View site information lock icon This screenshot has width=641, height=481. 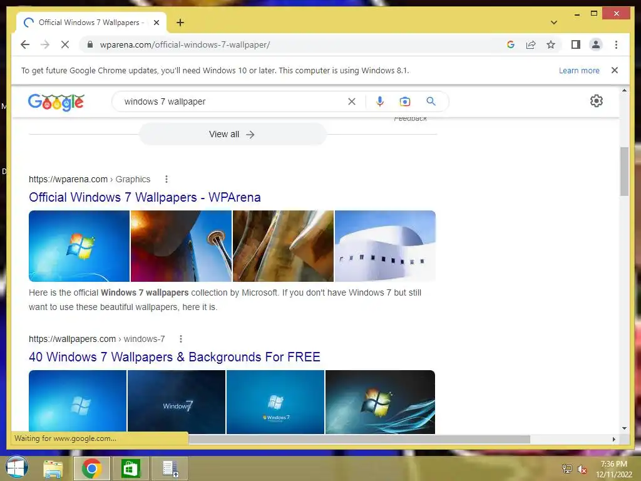tap(90, 44)
